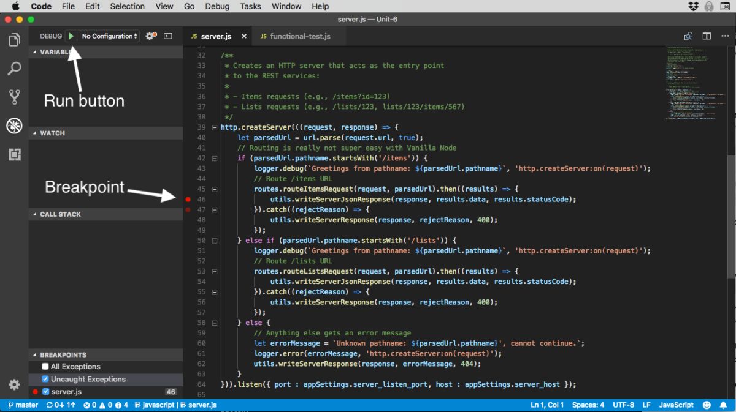Fold the code block at line 39
The height and width of the screenshot is (412, 736).
pos(214,127)
